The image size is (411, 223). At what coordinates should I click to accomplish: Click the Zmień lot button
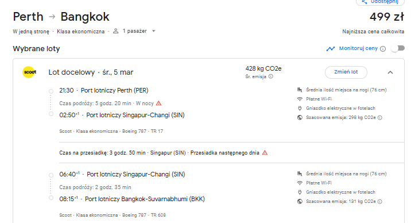pyautogui.click(x=346, y=72)
